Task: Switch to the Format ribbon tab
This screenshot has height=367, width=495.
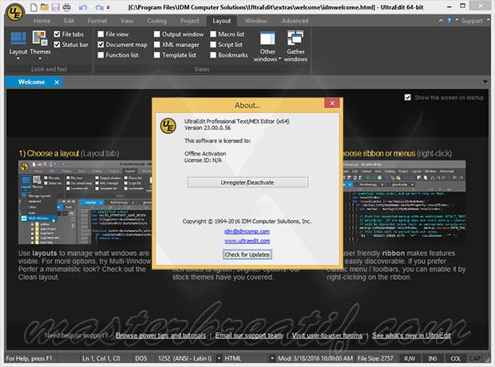Action: 97,21
